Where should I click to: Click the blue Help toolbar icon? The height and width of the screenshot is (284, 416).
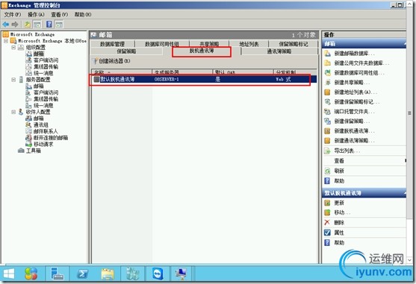49,25
